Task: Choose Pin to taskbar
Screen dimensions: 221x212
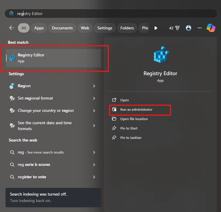Action: (x=131, y=138)
